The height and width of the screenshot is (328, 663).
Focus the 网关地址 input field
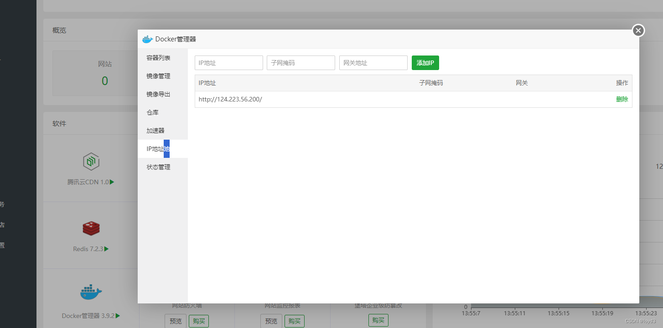(373, 63)
